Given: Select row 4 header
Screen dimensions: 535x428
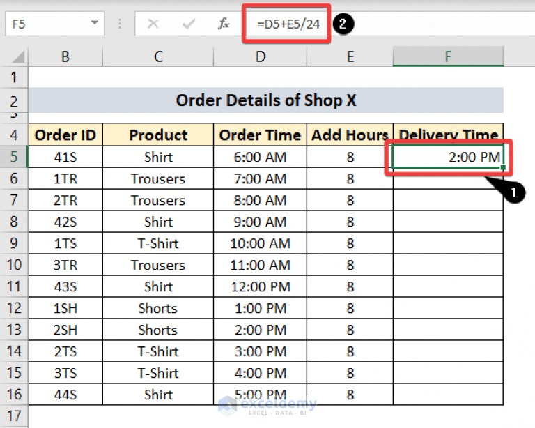Looking at the screenshot, I should pyautogui.click(x=14, y=135).
